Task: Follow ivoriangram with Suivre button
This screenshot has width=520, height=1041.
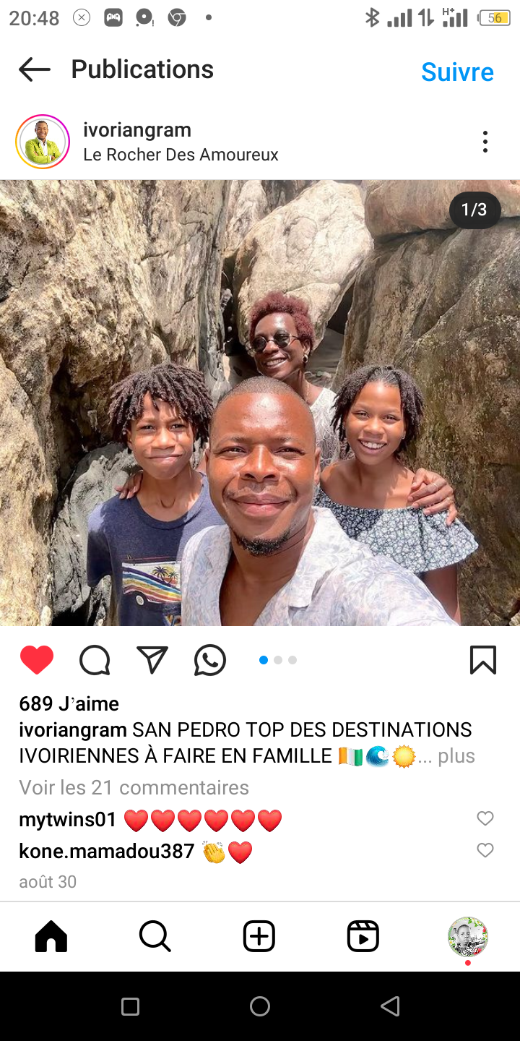Action: 458,72
